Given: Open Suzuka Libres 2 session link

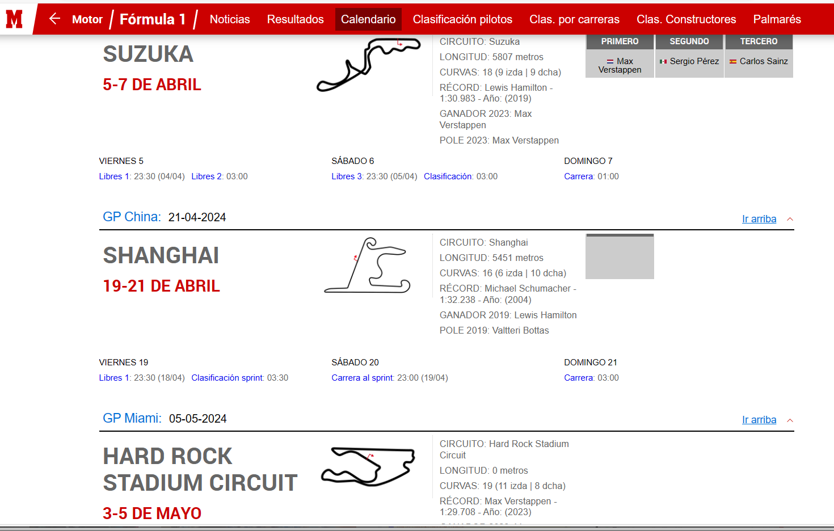Looking at the screenshot, I should click(x=208, y=176).
